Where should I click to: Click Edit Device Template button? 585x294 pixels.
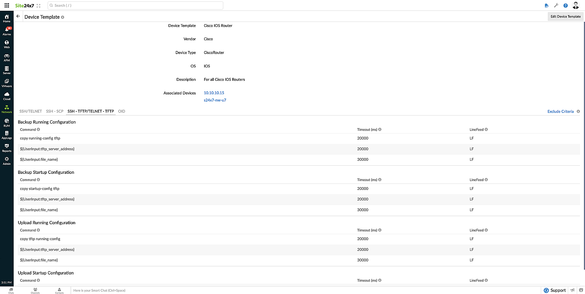point(565,17)
